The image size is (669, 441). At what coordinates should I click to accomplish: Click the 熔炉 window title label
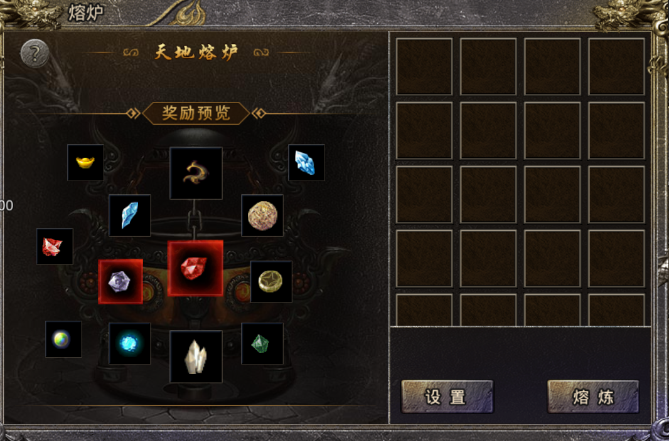point(86,13)
